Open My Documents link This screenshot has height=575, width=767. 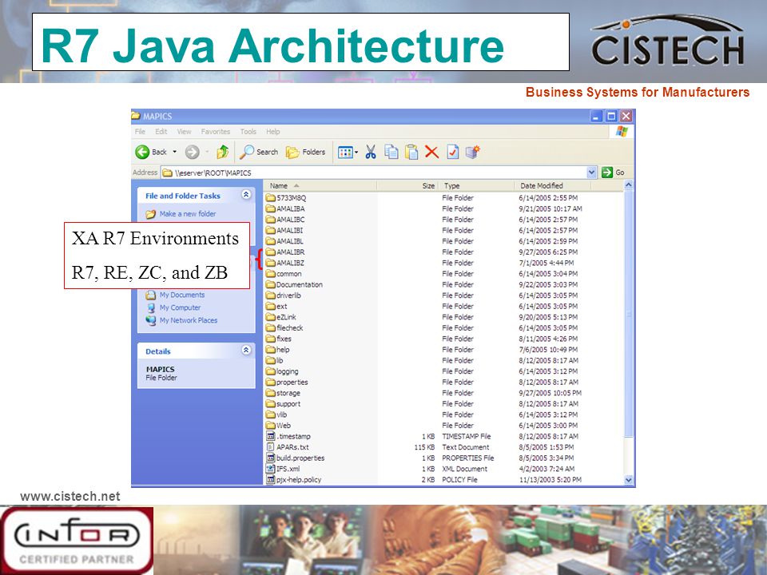175,295
